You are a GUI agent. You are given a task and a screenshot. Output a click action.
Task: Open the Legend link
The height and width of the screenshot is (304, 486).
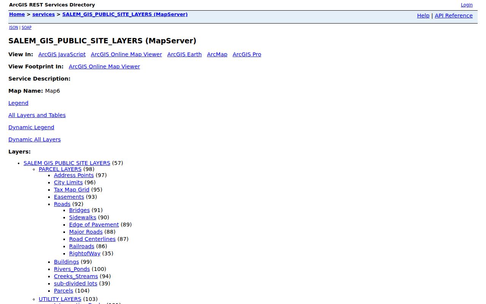pyautogui.click(x=18, y=103)
